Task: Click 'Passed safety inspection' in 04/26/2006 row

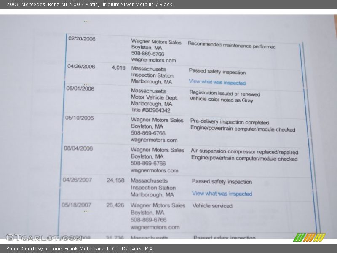Action: tap(217, 72)
